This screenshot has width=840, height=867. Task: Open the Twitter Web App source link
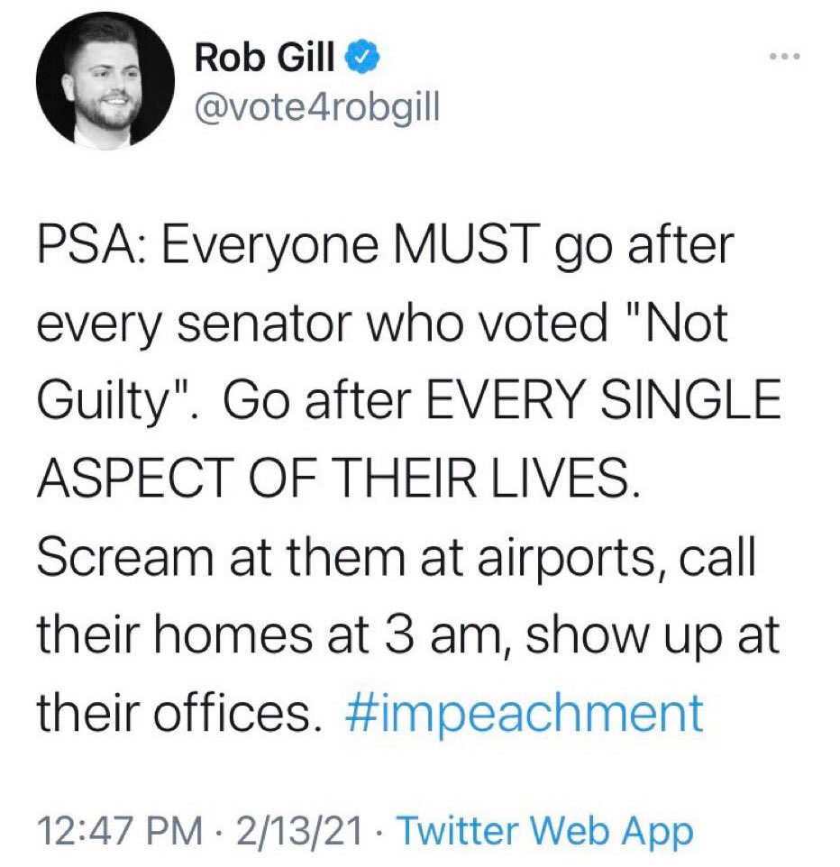544,830
